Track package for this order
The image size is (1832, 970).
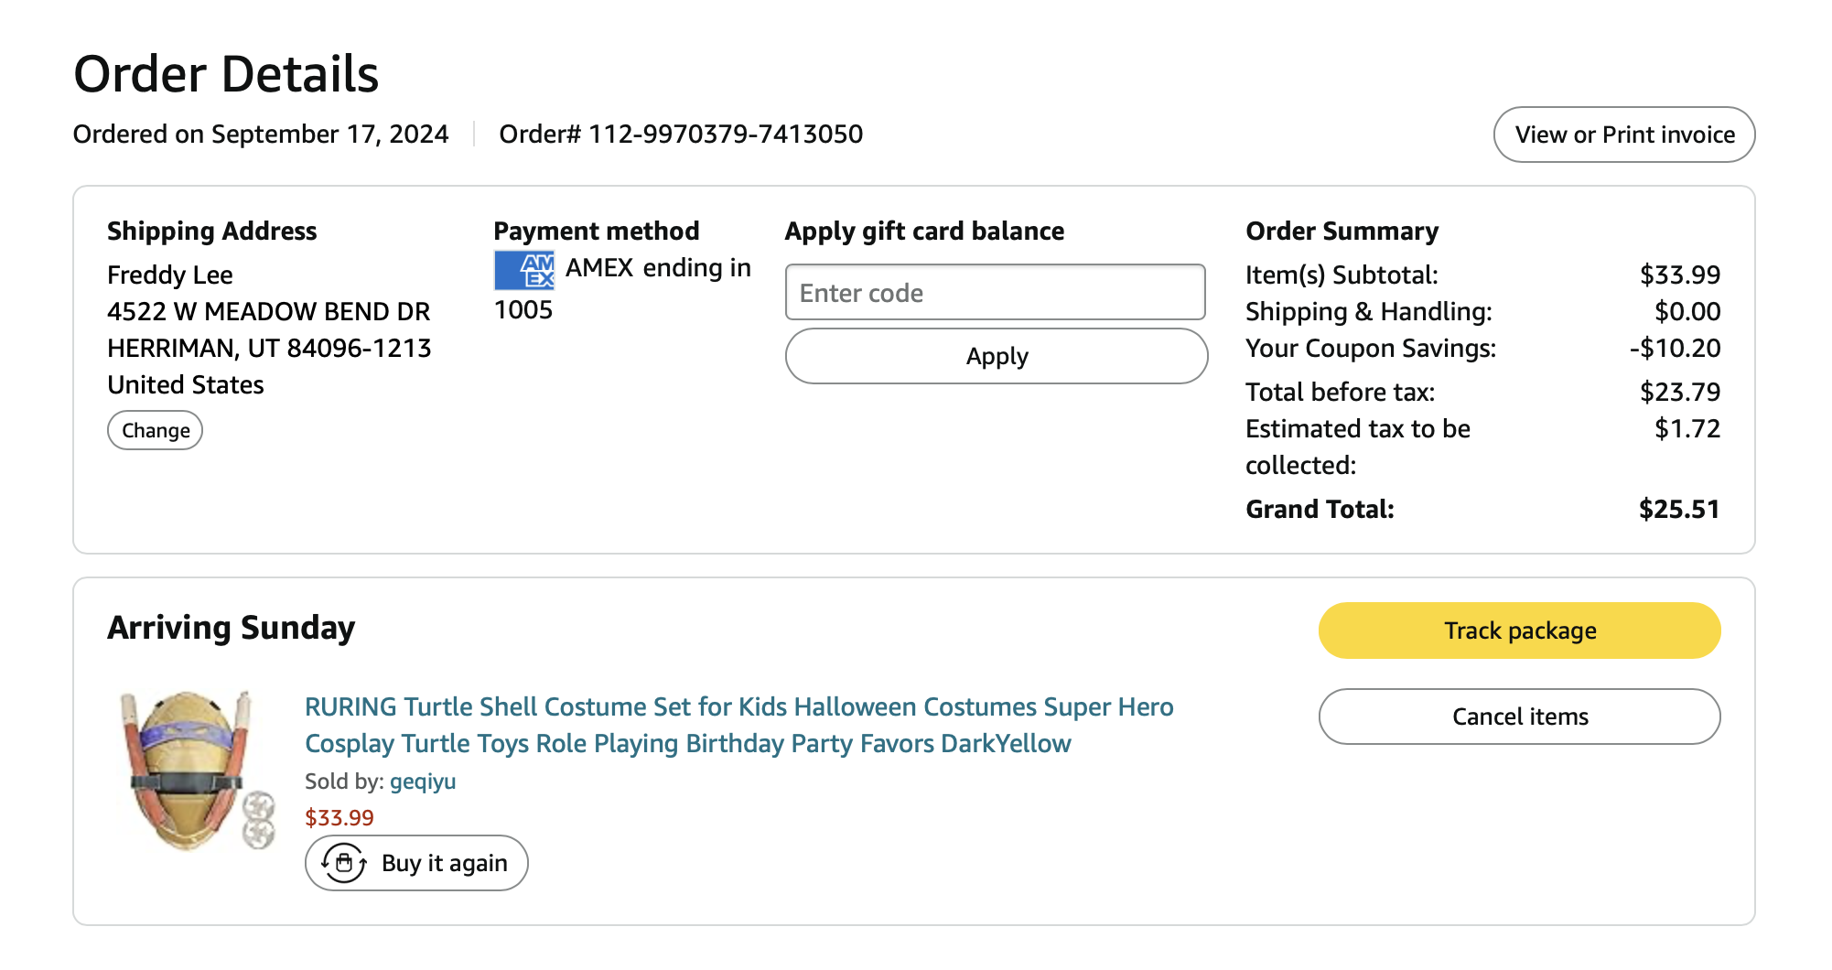click(x=1519, y=630)
